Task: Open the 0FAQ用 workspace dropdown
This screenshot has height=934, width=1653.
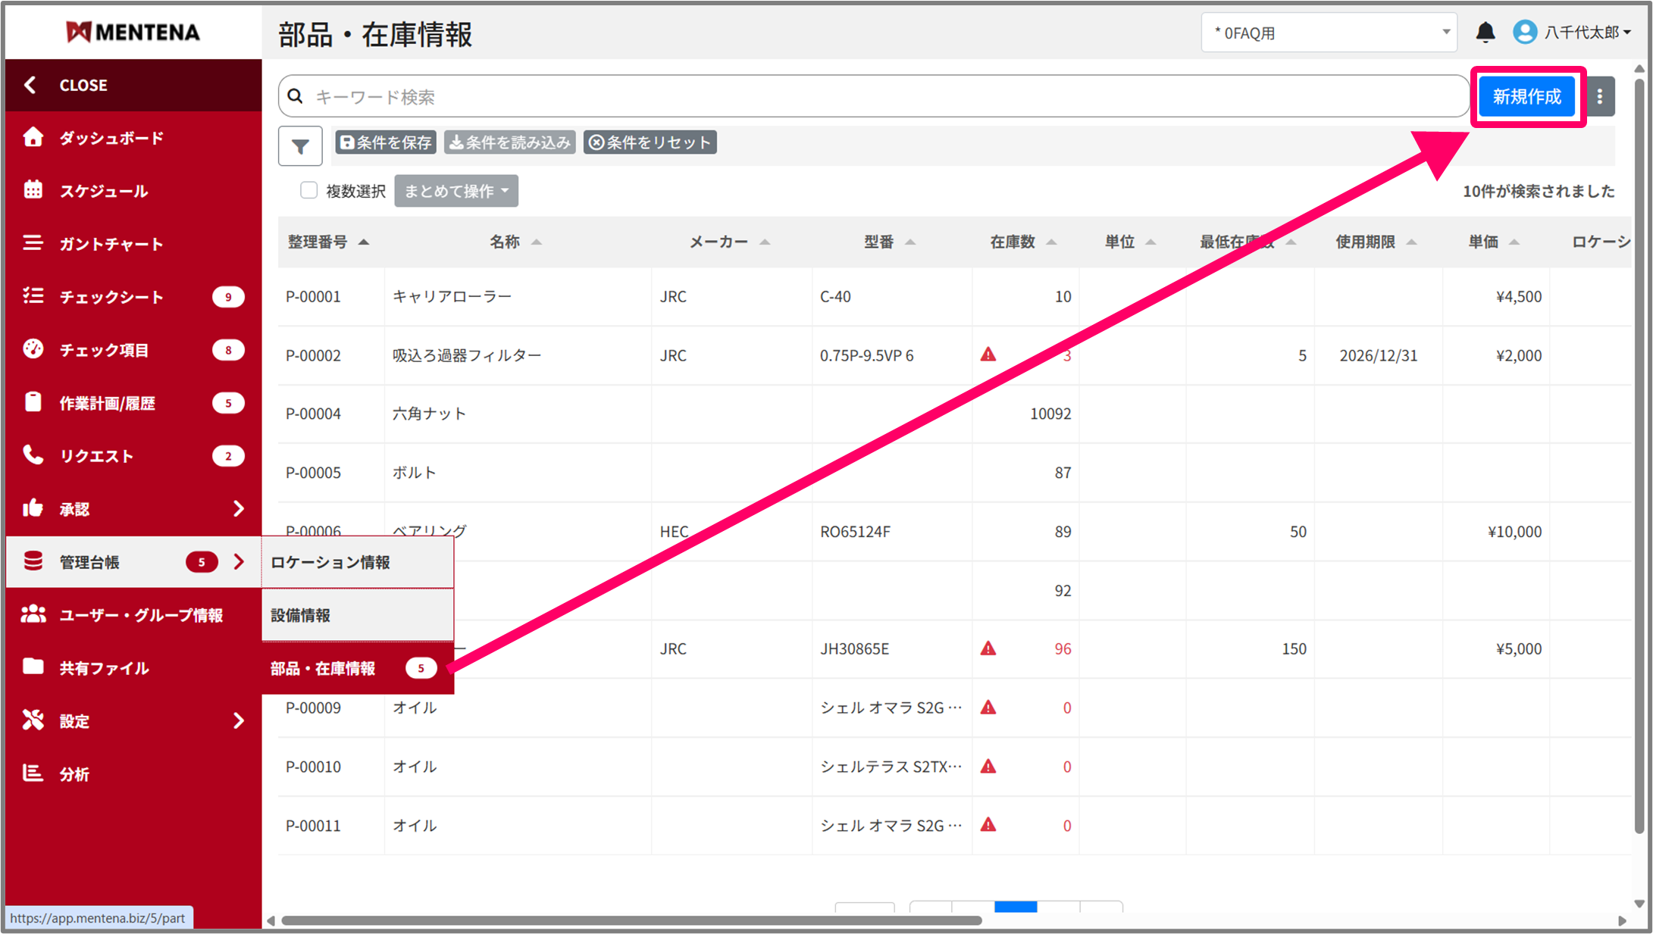Action: 1328,33
